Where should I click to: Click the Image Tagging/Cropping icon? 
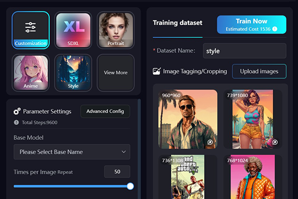click(x=156, y=71)
